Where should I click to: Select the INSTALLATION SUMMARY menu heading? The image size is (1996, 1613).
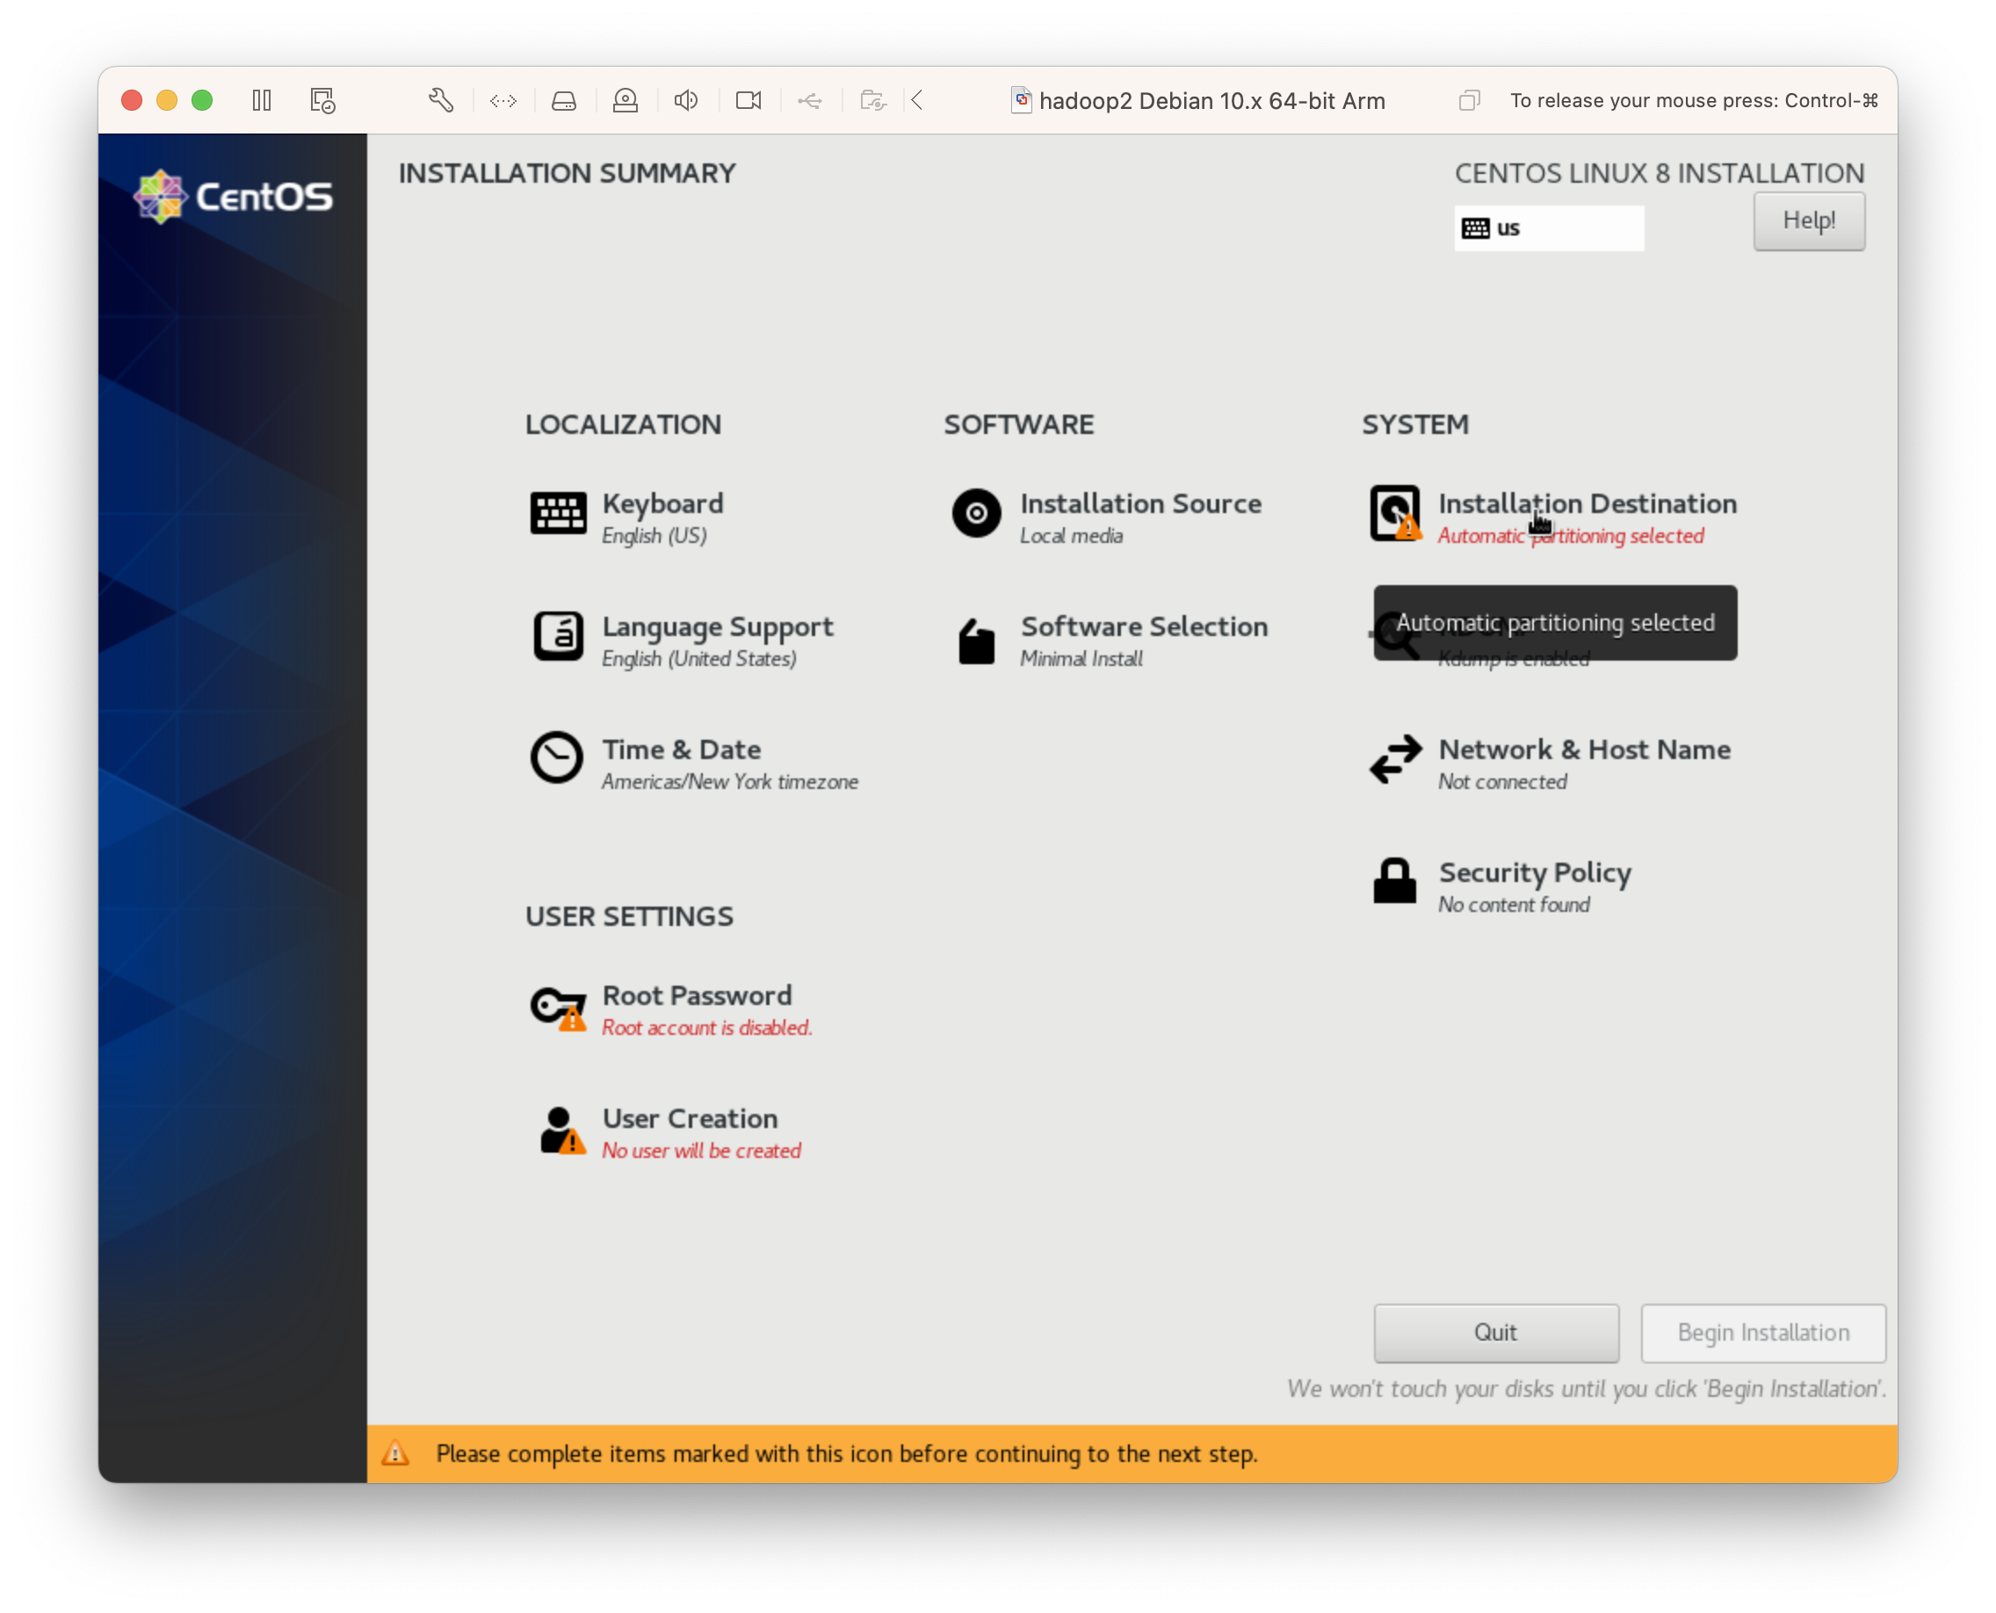[x=564, y=173]
